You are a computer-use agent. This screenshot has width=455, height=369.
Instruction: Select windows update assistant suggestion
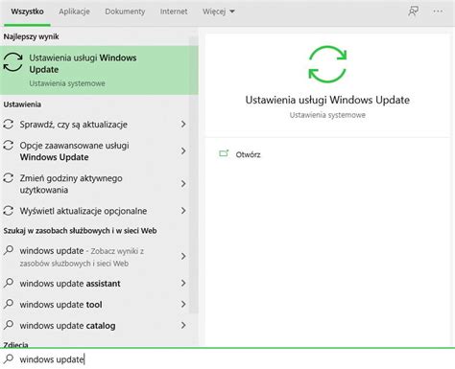[94, 284]
